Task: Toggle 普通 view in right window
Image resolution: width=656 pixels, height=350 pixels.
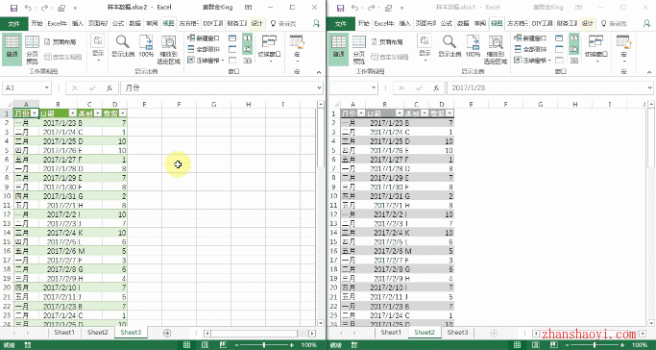Action: [x=338, y=49]
